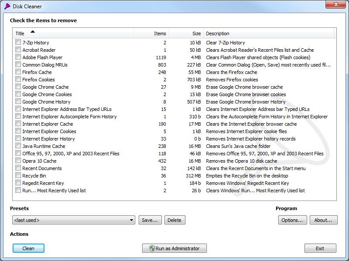
Task: Tick the Recycle Bin checkbox
Action: coord(18,176)
